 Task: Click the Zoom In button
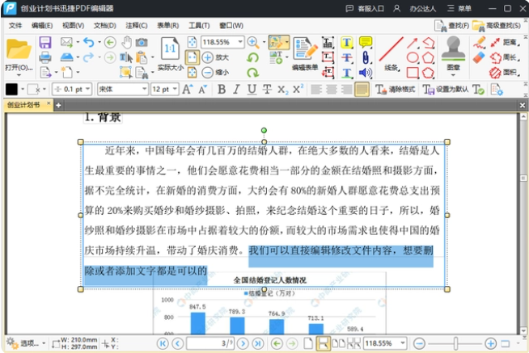215,57
